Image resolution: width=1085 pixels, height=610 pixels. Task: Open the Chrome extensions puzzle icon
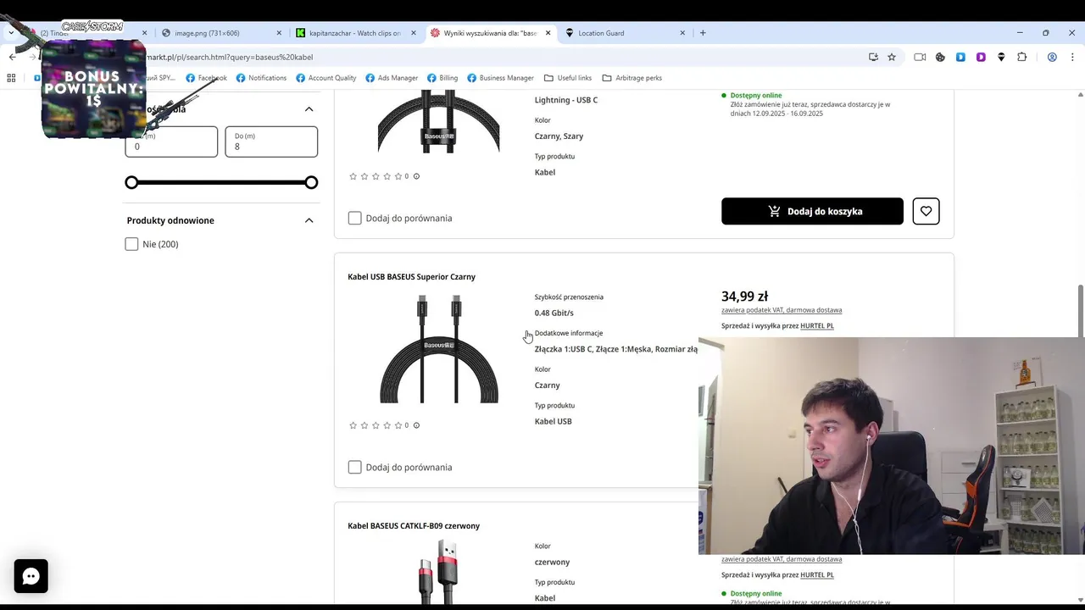coord(1021,57)
